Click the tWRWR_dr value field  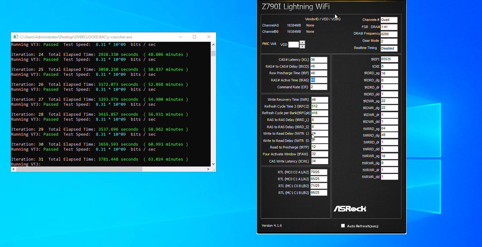click(389, 170)
